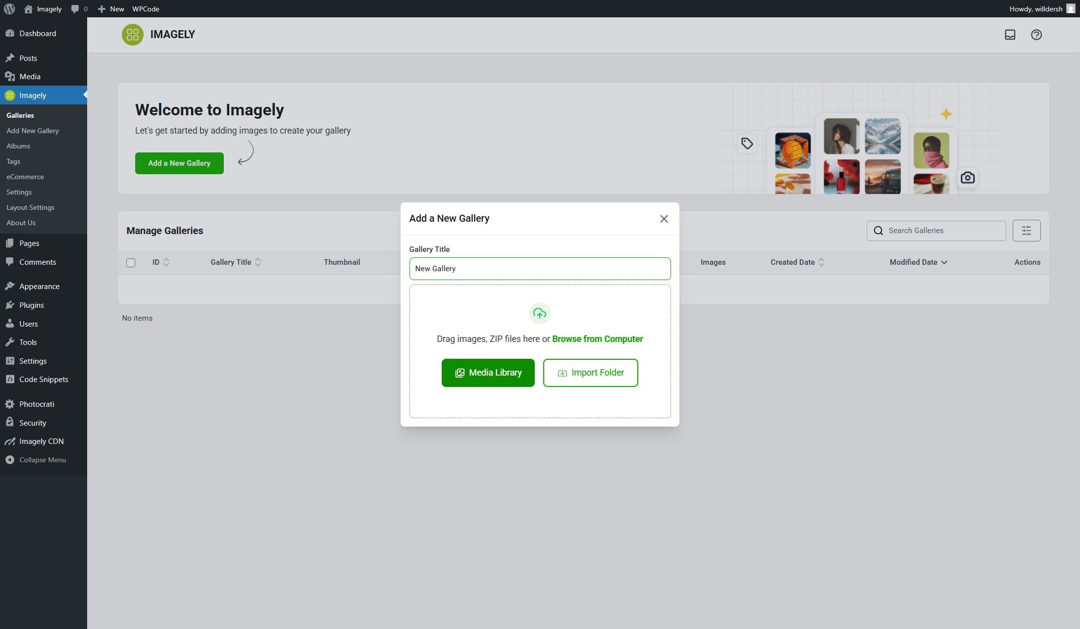The width and height of the screenshot is (1080, 629).
Task: Click the upload cloud icon in the dialog
Action: [539, 313]
